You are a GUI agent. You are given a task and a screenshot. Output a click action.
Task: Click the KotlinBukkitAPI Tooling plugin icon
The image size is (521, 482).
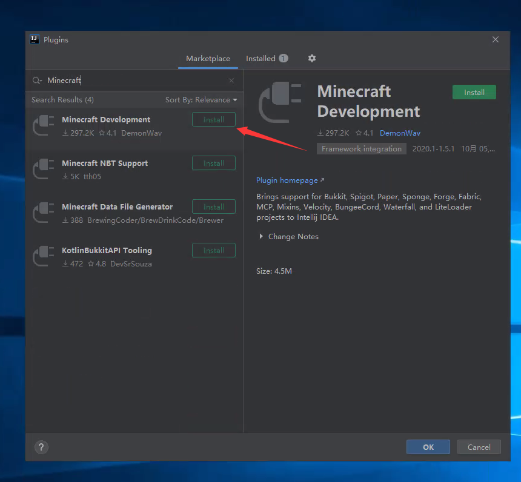click(44, 256)
